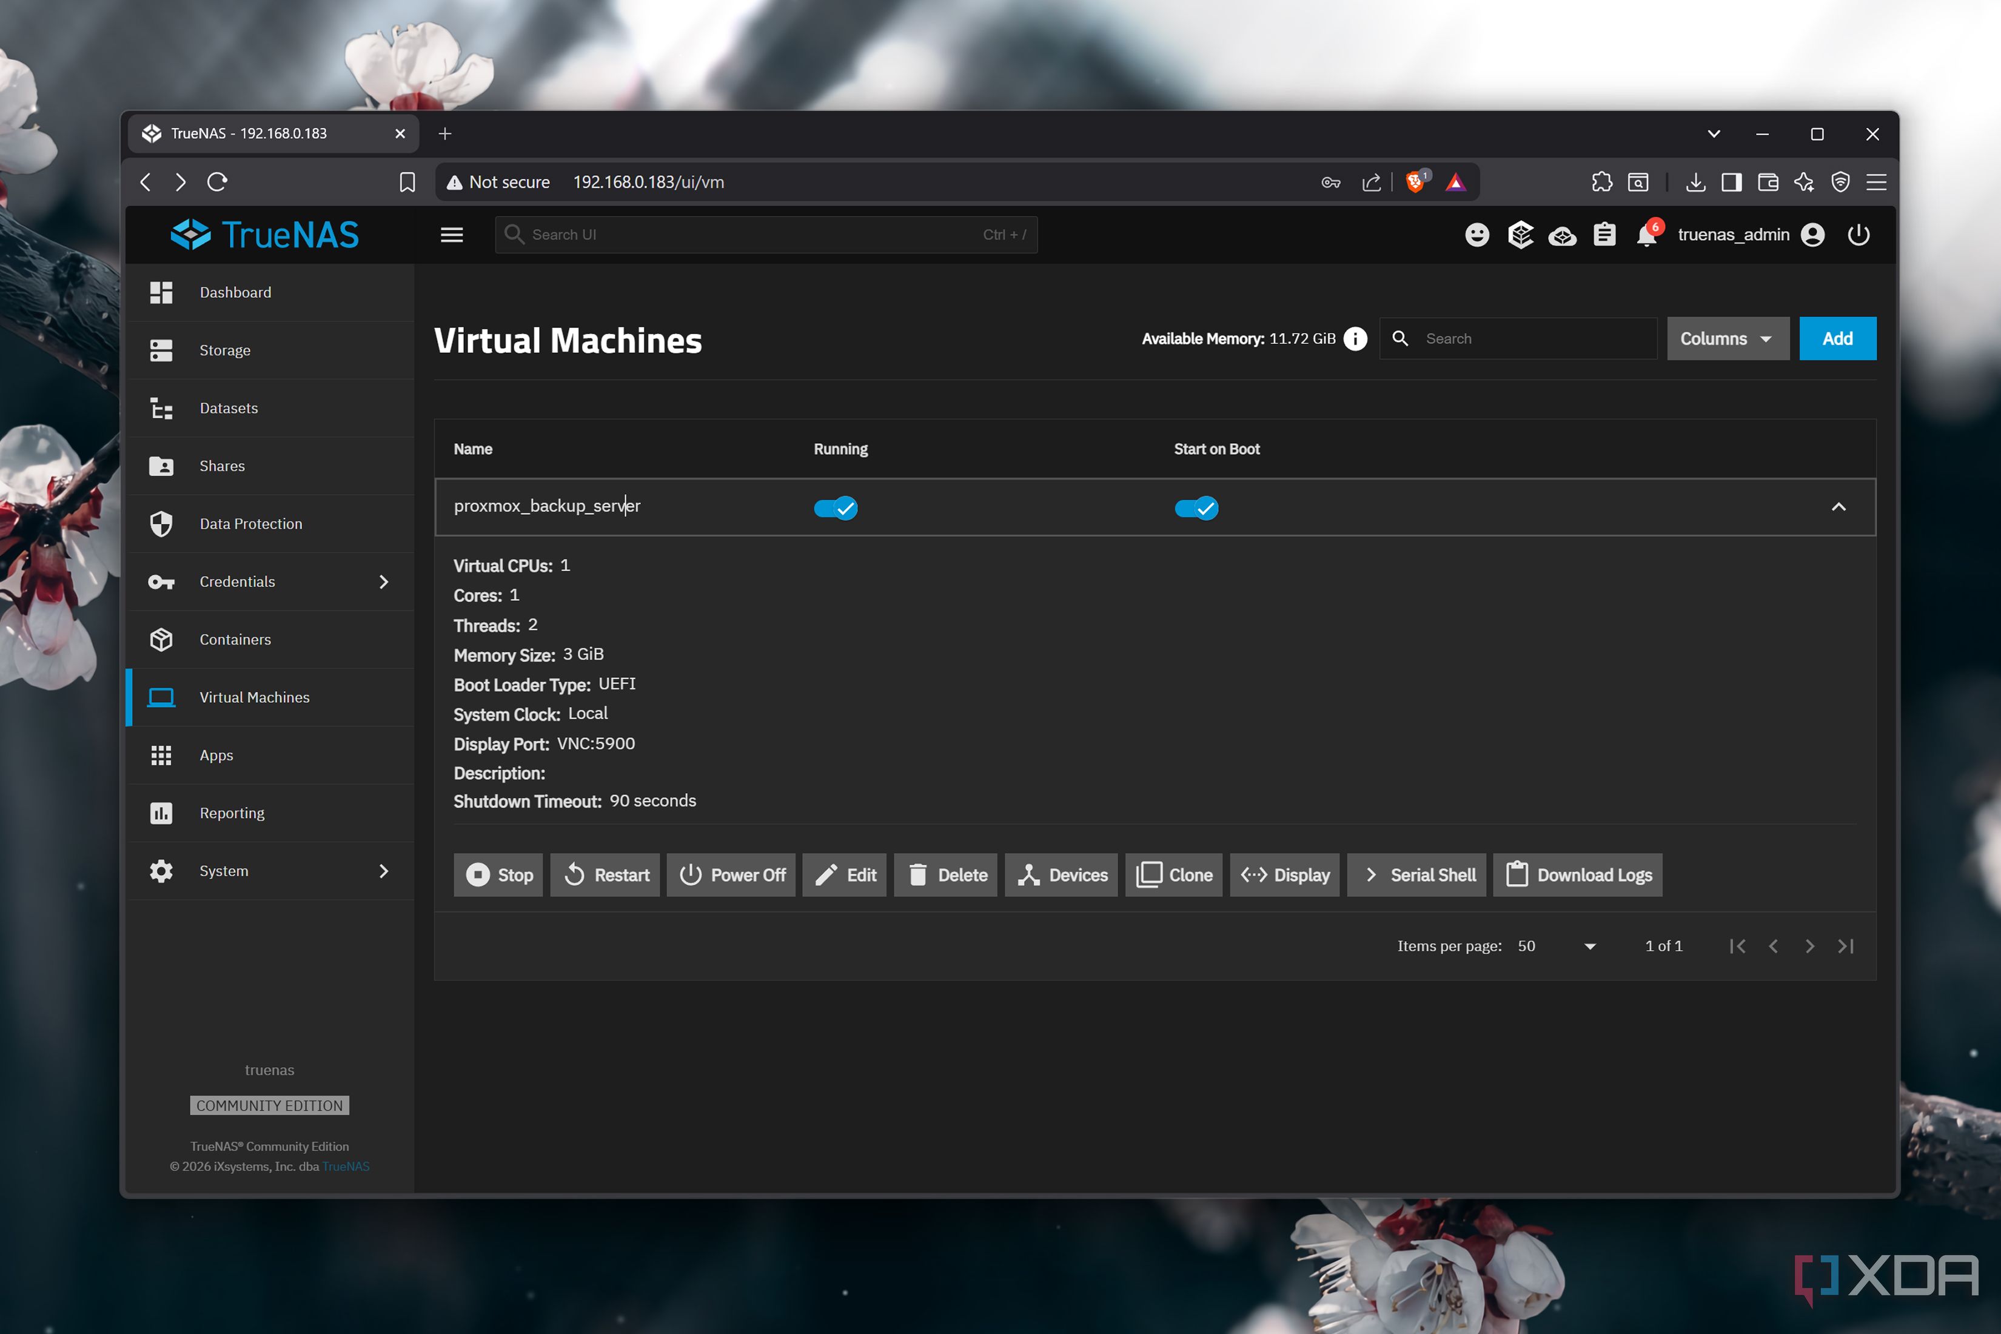This screenshot has width=2001, height=1334.
Task: Open a new browser tab
Action: (445, 133)
